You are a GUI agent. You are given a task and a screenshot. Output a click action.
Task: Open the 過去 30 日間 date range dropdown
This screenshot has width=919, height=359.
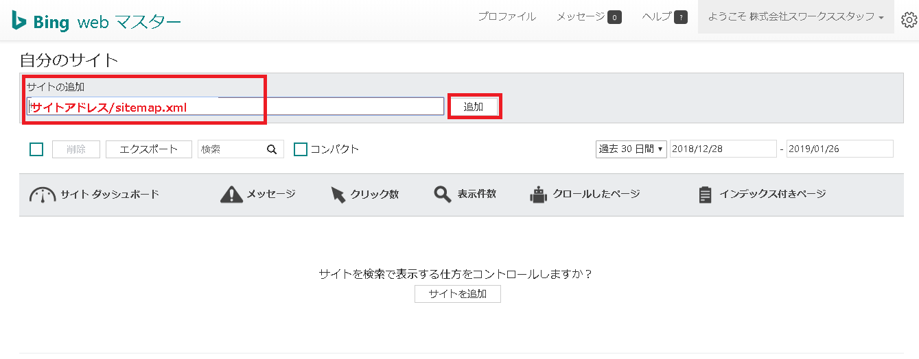[631, 149]
